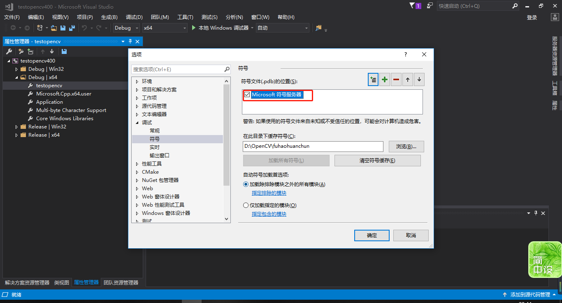Add a symbol location with the plus icon
The width and height of the screenshot is (562, 303).
[384, 79]
